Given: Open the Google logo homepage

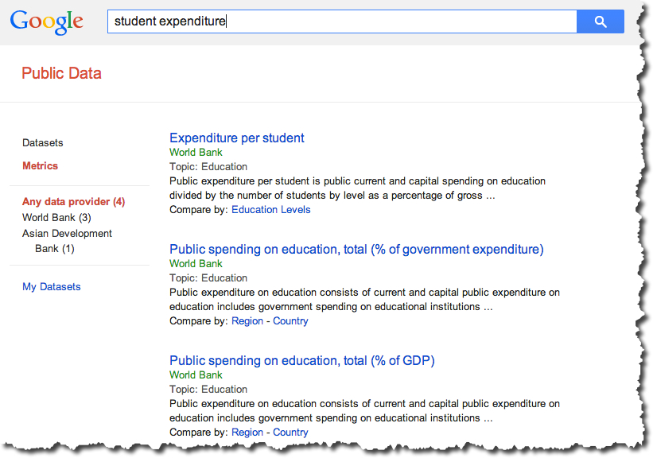Looking at the screenshot, I should pos(47,22).
